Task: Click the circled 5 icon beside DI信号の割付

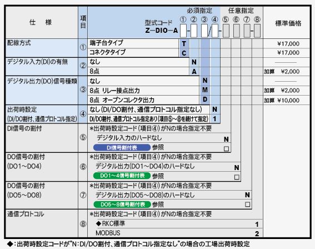Action: tap(83, 137)
